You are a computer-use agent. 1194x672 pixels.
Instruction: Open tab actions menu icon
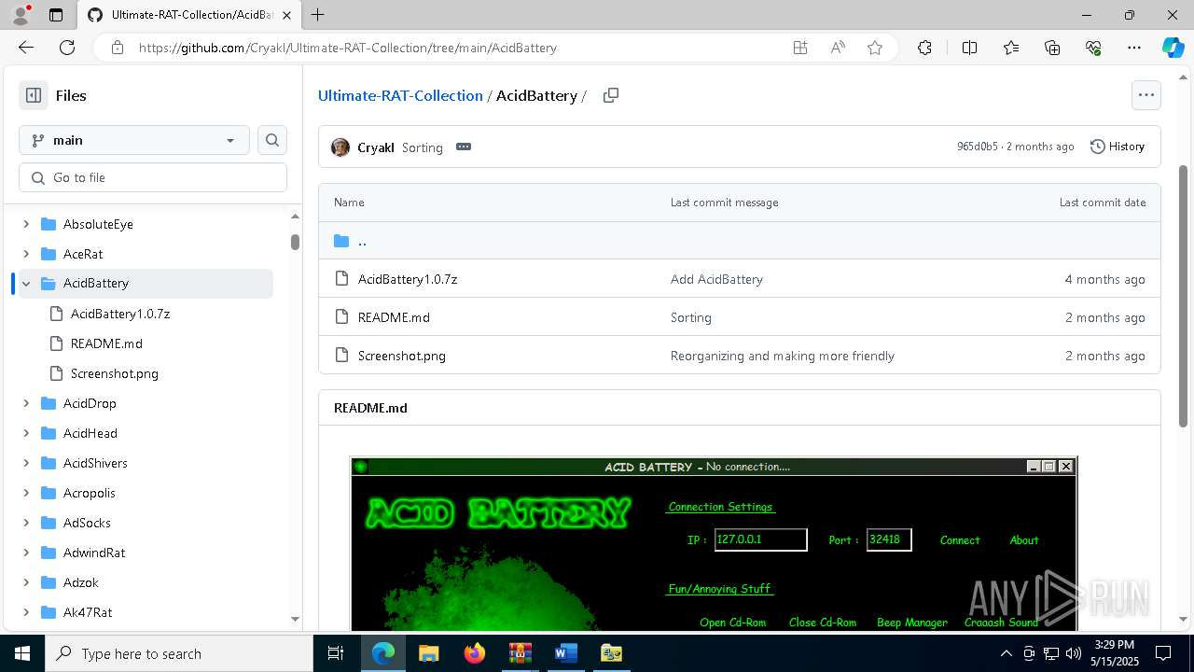[56, 15]
